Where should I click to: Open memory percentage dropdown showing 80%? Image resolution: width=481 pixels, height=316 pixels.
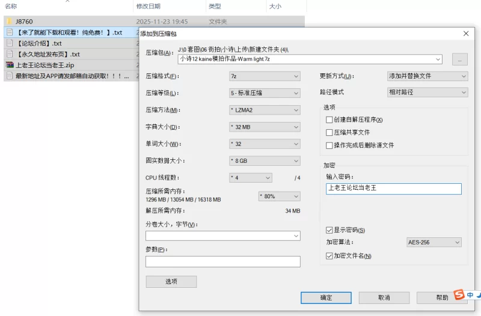click(x=280, y=196)
